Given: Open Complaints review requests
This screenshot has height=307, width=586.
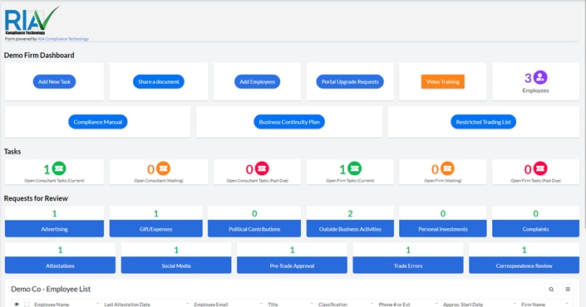Looking at the screenshot, I should click(535, 229).
